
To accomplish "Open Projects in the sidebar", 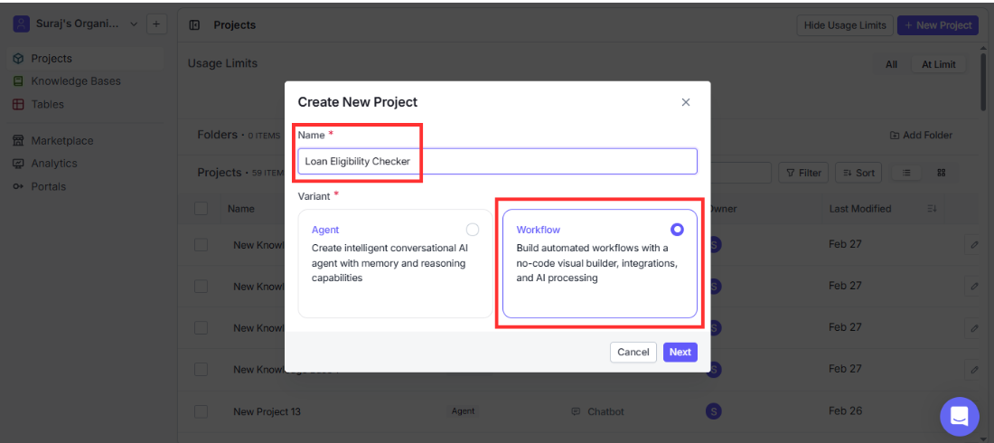I will pos(86,59).
